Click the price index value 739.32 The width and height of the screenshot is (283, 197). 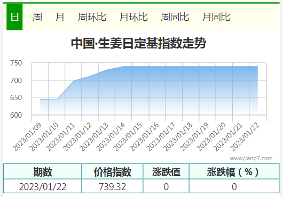(112, 186)
